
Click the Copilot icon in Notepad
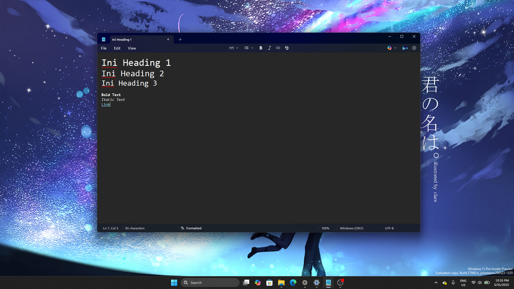pyautogui.click(x=390, y=48)
